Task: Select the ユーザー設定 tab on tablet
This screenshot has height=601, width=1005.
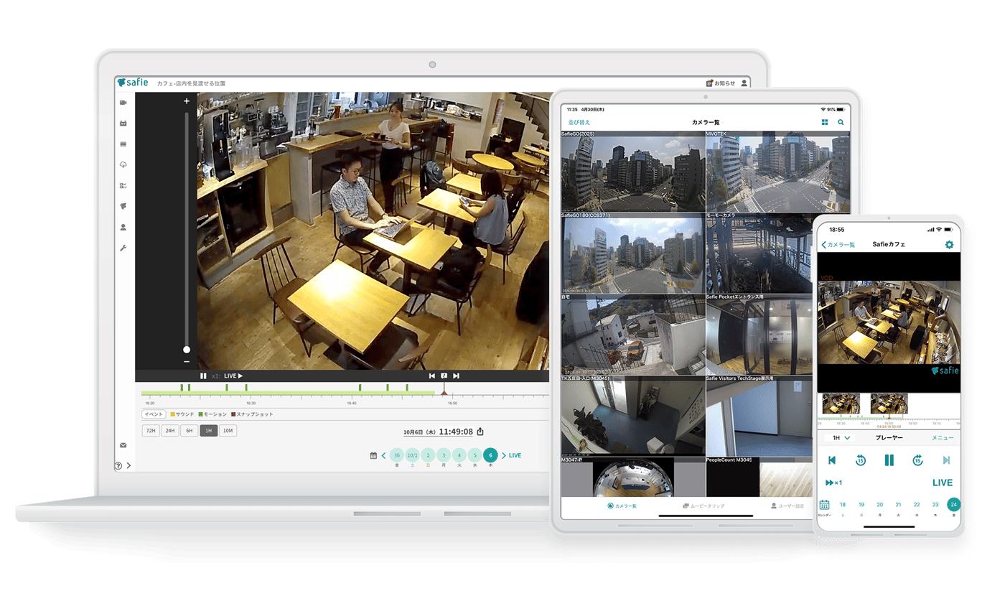Action: click(x=787, y=506)
